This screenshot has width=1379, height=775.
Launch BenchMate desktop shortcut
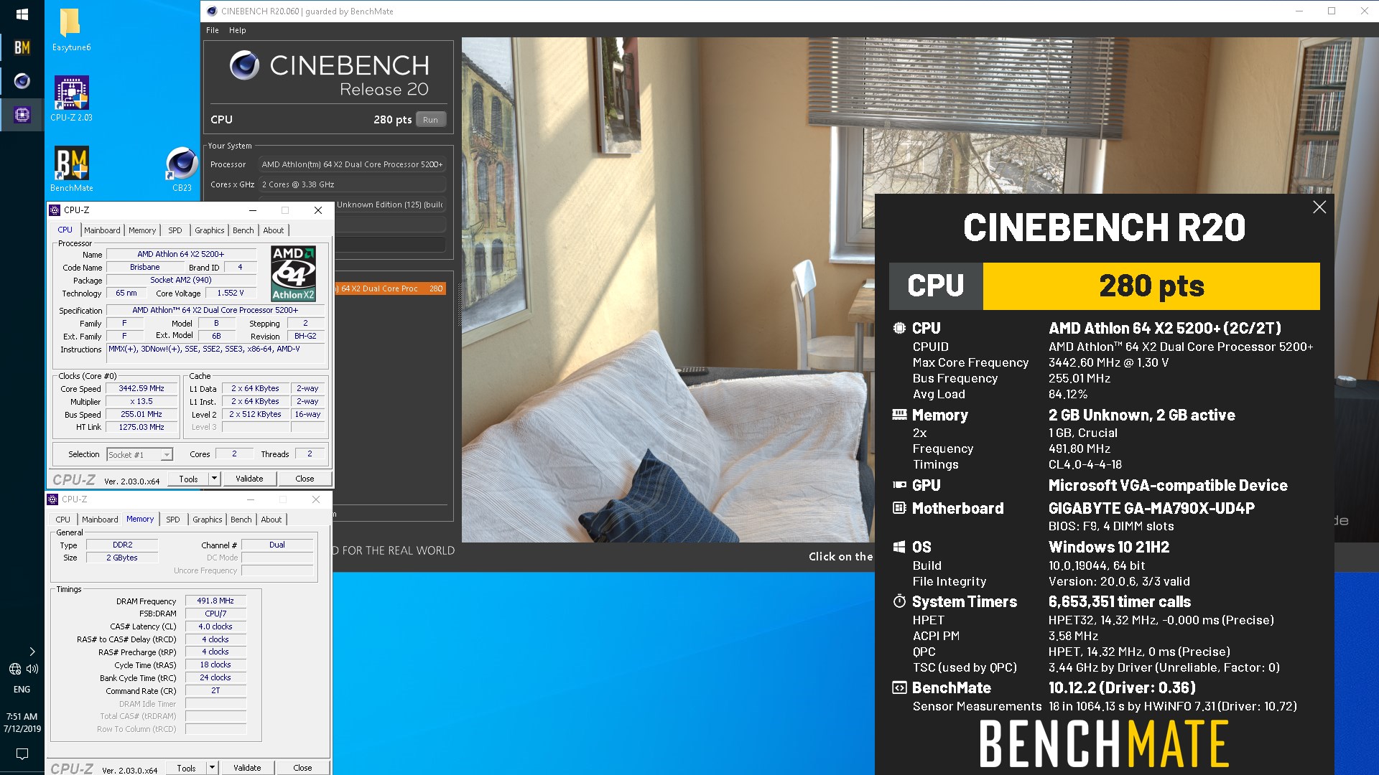pyautogui.click(x=71, y=169)
